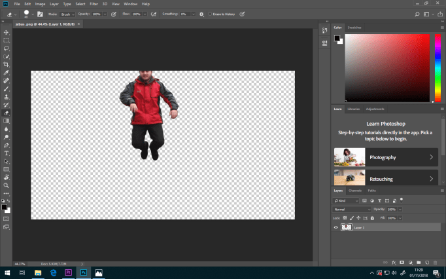Select the Crop tool
The image size is (446, 279).
click(7, 65)
